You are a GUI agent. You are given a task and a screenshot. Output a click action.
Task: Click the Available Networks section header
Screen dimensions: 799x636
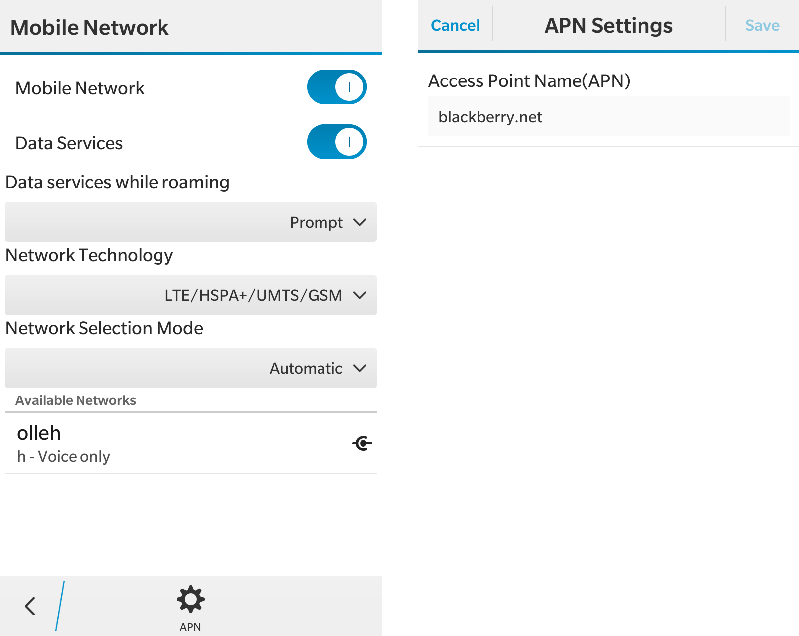pos(76,400)
